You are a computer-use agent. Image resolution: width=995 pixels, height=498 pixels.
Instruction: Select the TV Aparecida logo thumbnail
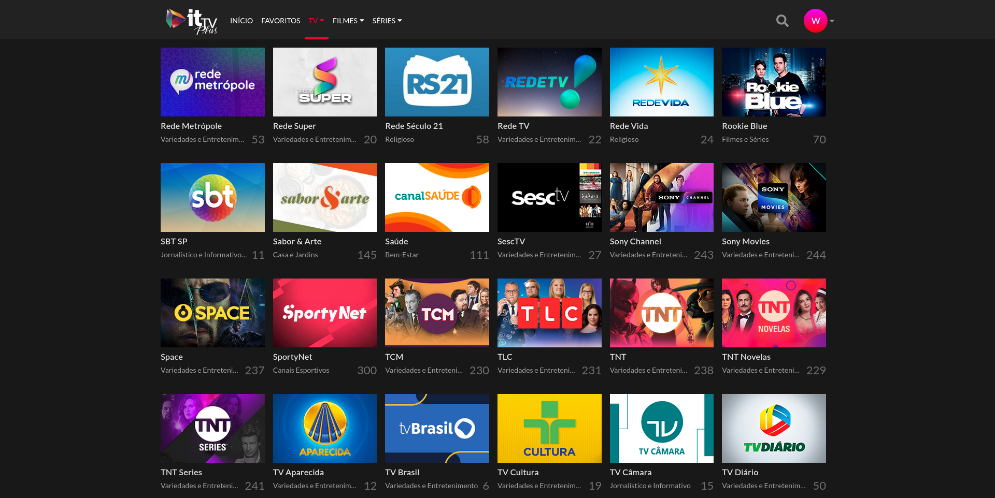point(325,428)
